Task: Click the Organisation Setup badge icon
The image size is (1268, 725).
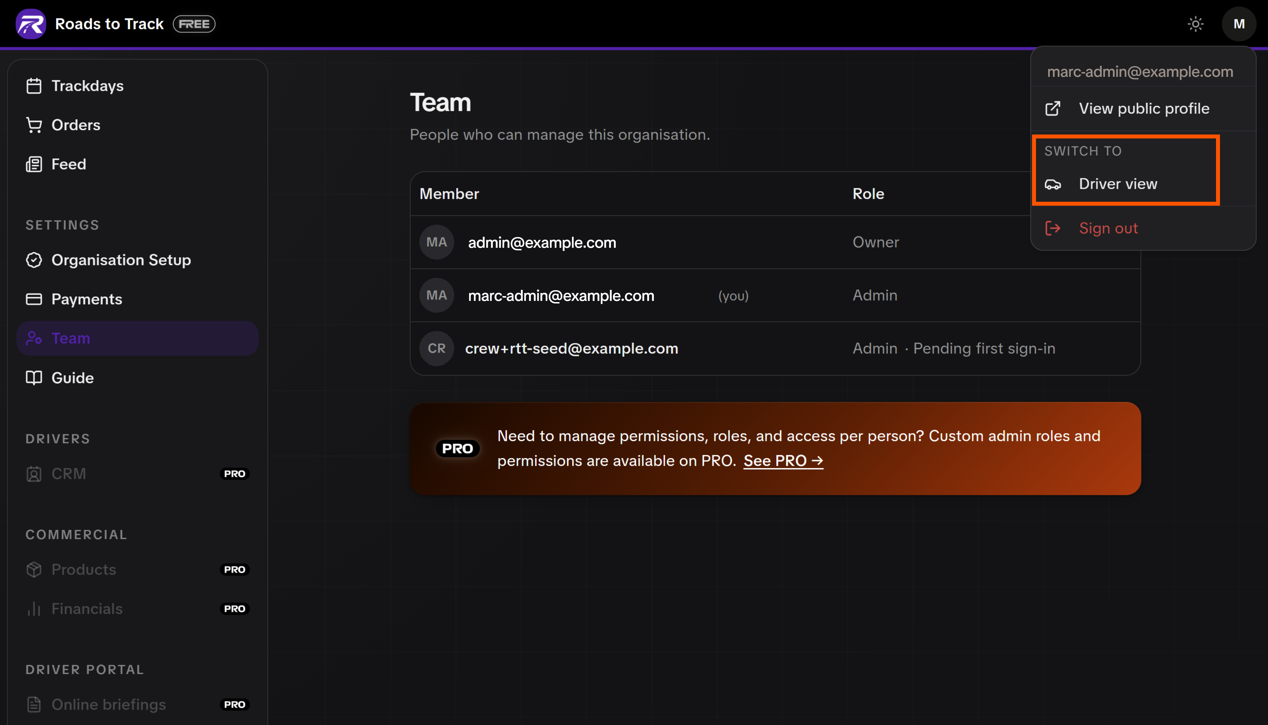Action: click(33, 260)
